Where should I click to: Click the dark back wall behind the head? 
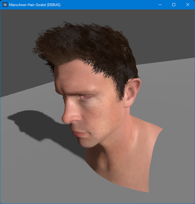(164, 33)
